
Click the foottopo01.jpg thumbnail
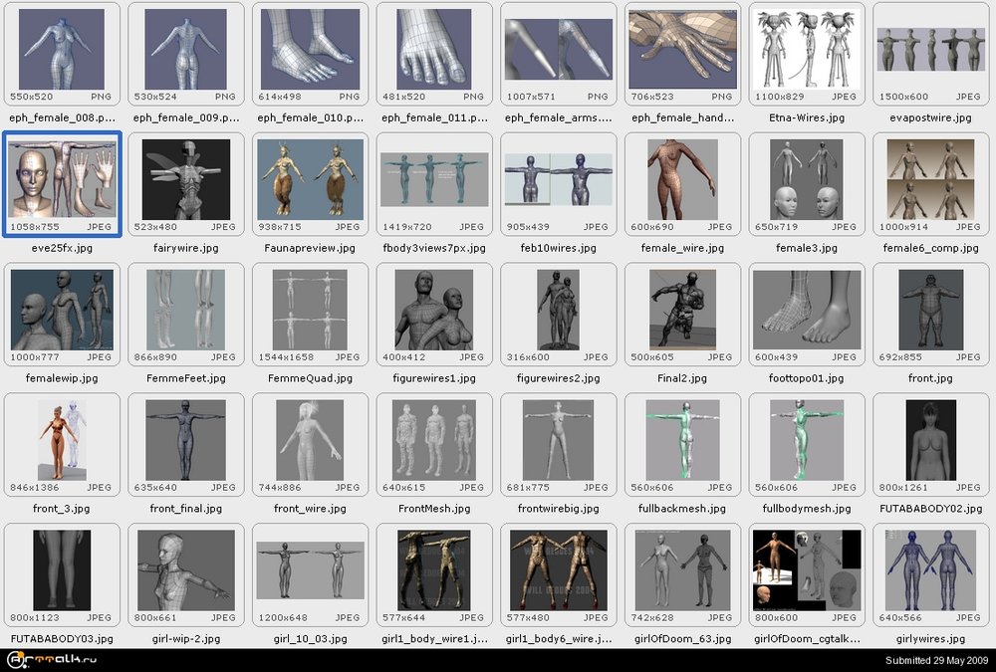(x=806, y=310)
